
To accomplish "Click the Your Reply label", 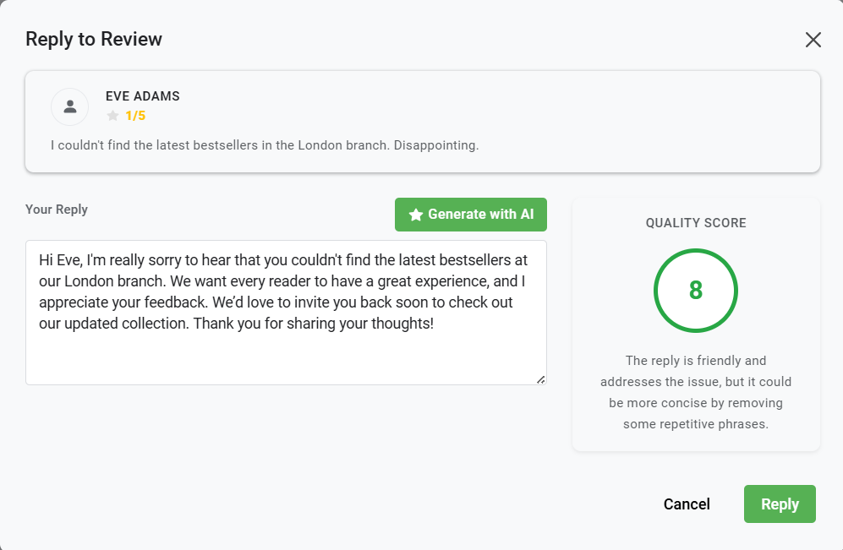I will point(57,210).
